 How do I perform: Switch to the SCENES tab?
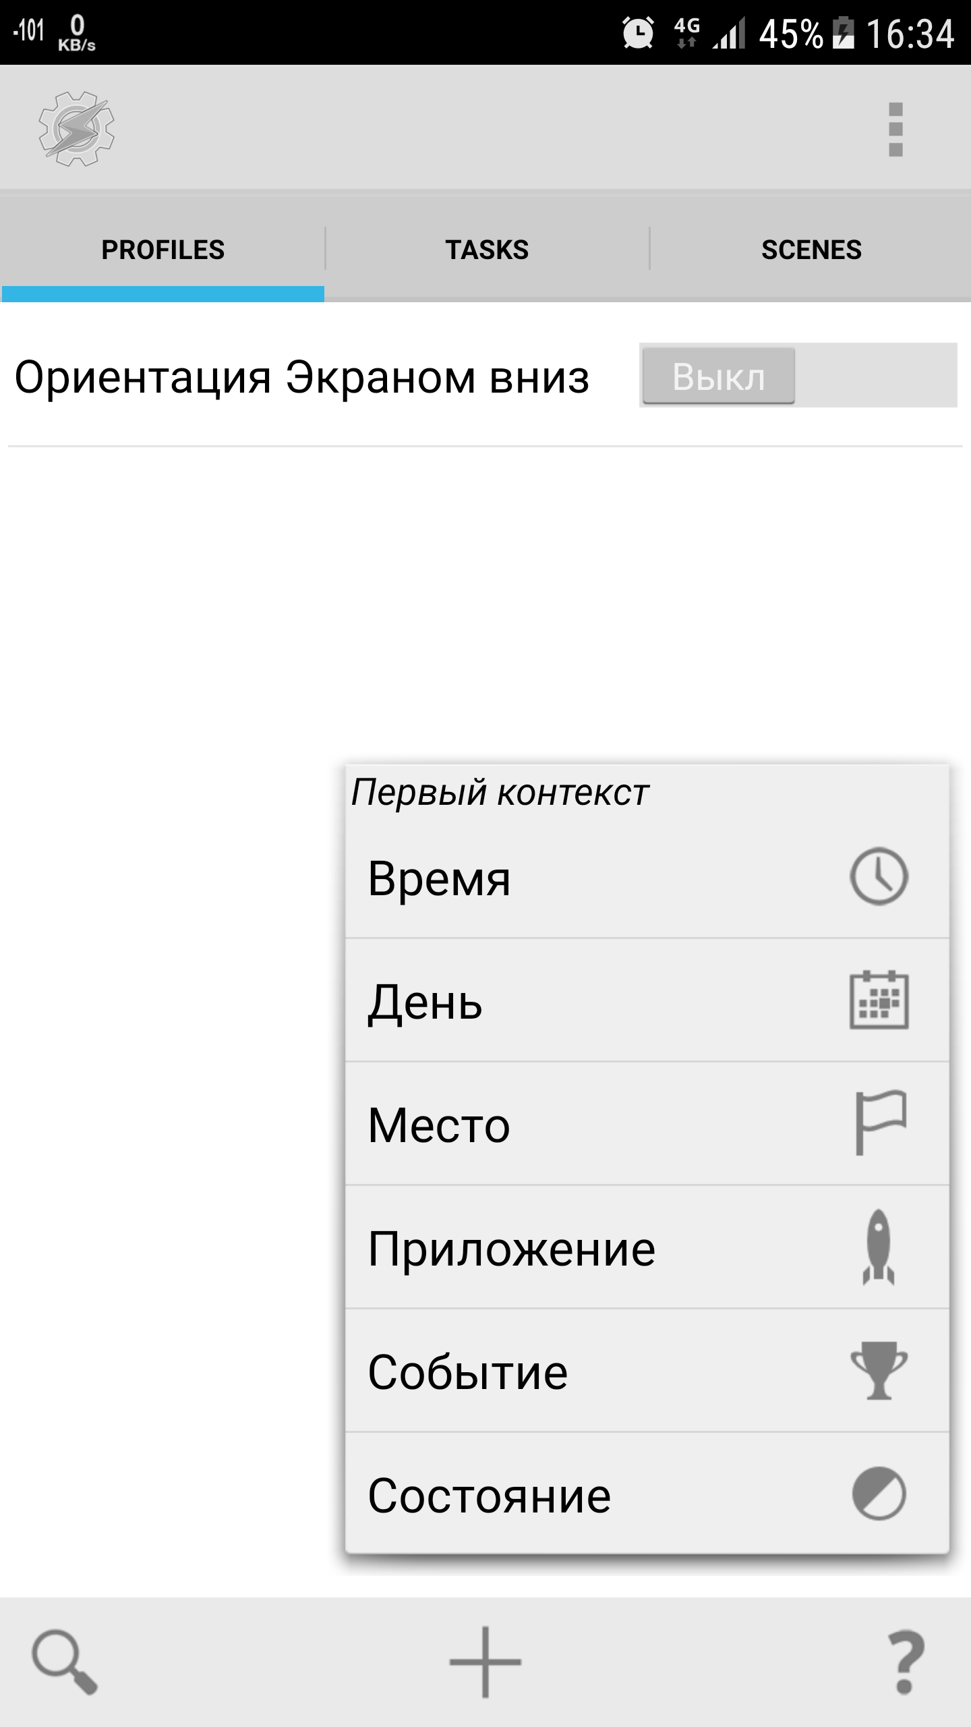point(811,250)
